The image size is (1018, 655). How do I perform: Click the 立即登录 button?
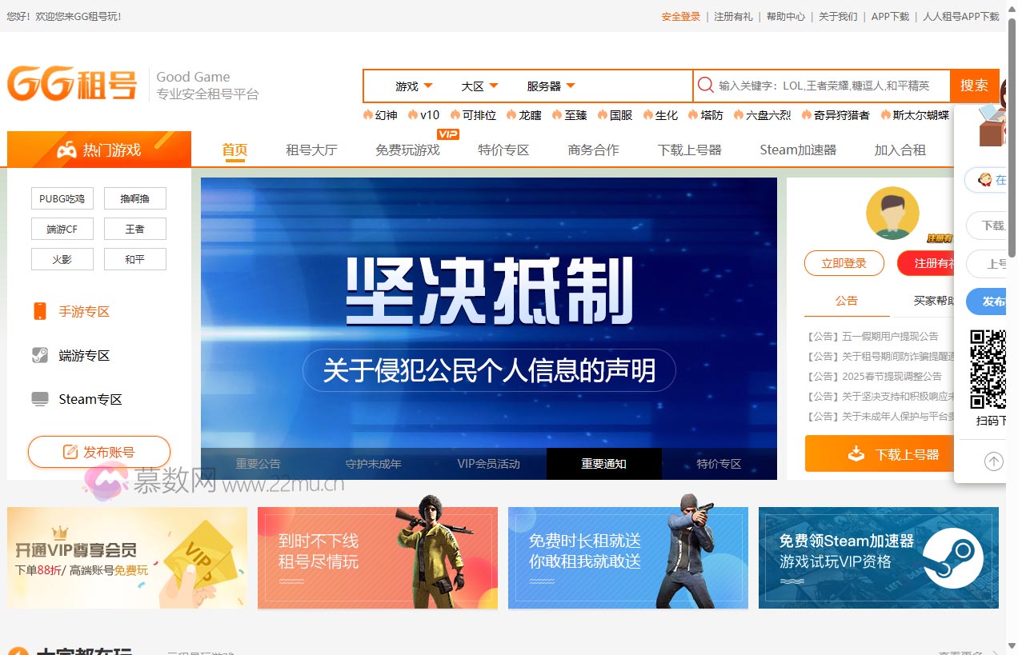click(x=844, y=263)
